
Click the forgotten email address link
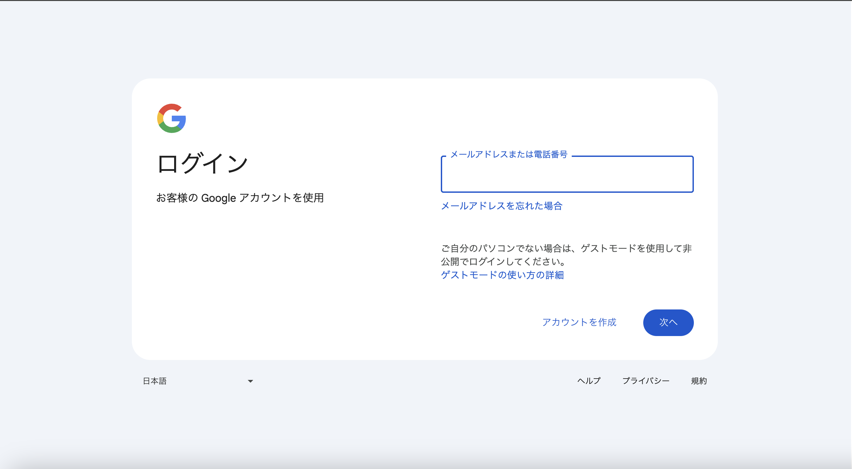(x=501, y=206)
